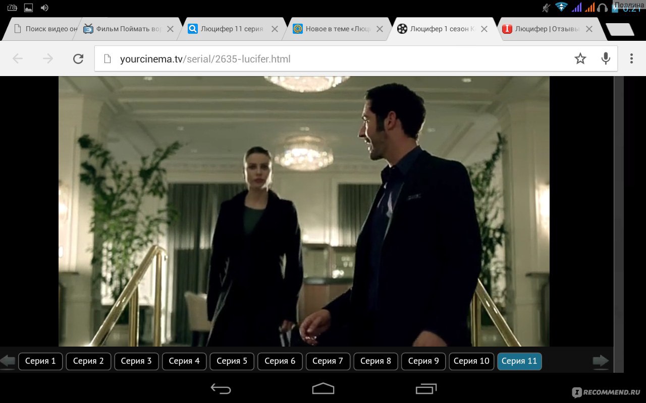646x403 pixels.
Task: Choose episode Серия 8
Action: [x=375, y=361]
